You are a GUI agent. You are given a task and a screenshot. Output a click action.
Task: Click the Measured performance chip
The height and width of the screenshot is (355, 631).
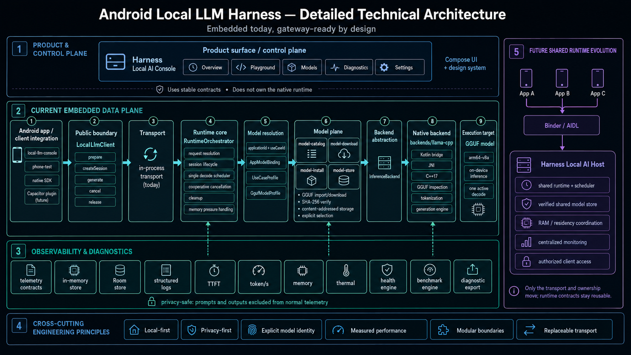click(376, 330)
